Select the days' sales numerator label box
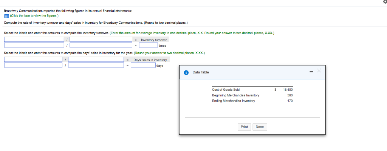387x151 pixels. coord(33,59)
